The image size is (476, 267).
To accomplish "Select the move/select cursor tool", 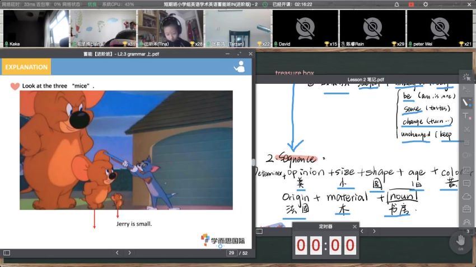I will (466, 89).
